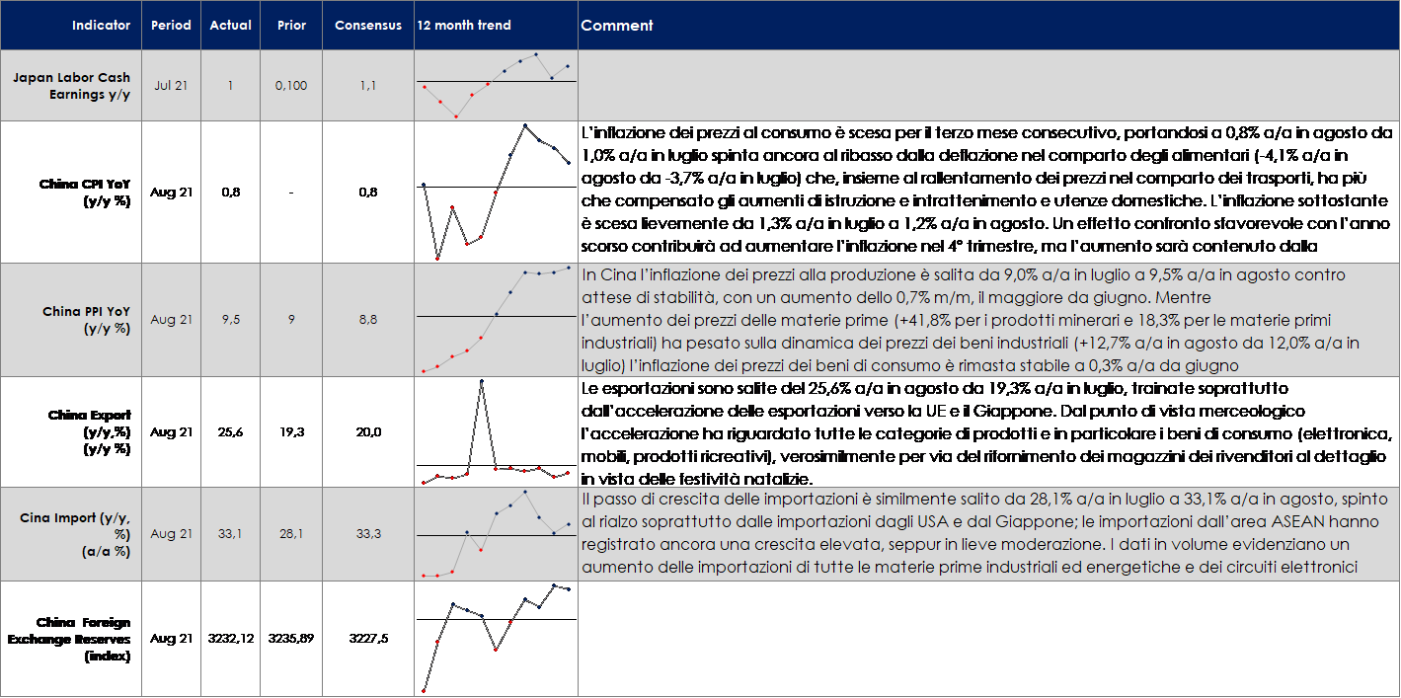The image size is (1401, 698).
Task: Click the China PPI trend sparkline chart
Action: (496, 319)
